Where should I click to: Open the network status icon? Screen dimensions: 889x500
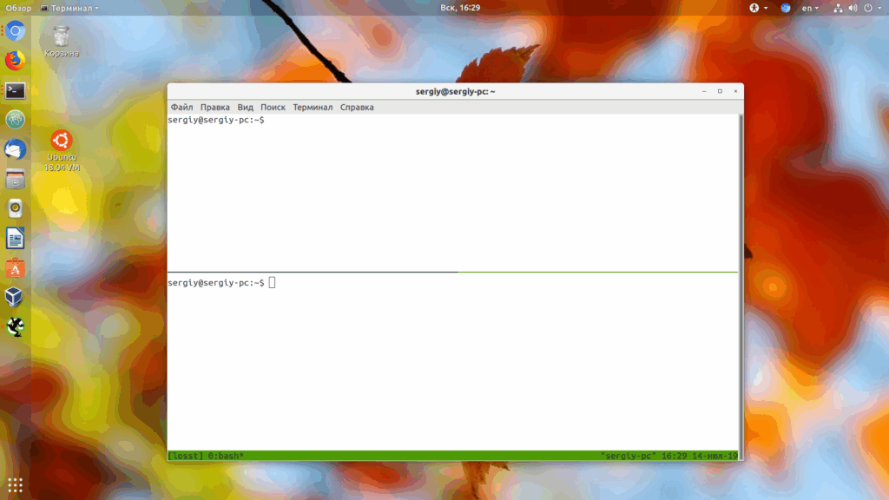point(838,8)
